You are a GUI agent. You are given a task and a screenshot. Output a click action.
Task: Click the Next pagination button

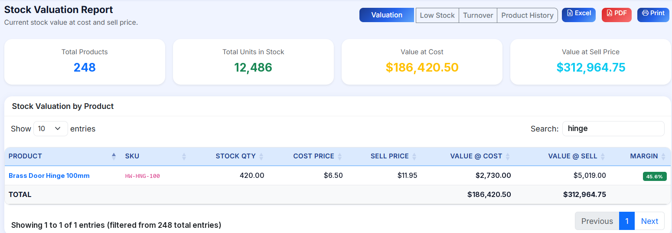(x=649, y=221)
